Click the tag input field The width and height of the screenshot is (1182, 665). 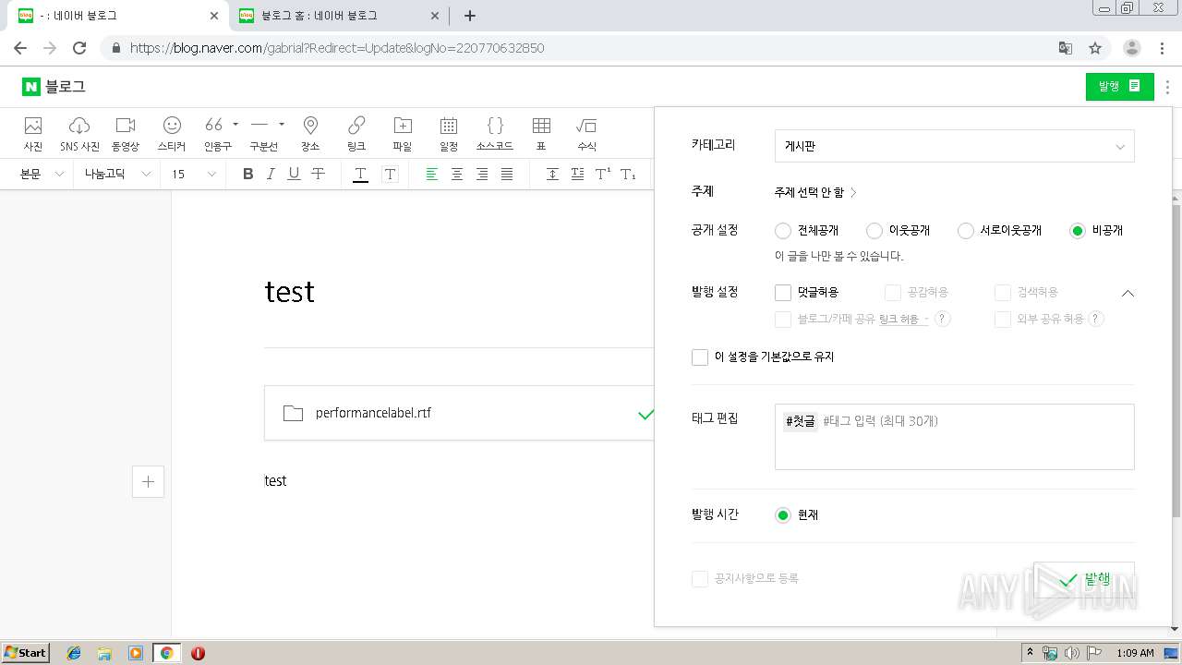(x=954, y=437)
